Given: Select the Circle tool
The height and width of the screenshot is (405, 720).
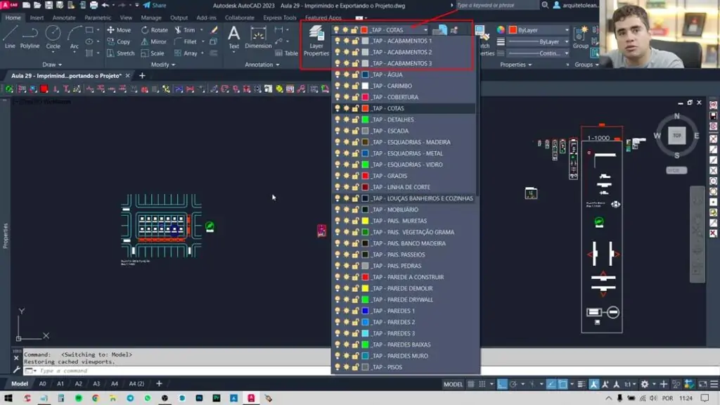Looking at the screenshot, I should coord(53,37).
